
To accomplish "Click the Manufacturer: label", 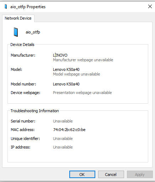I will tap(23, 55).
